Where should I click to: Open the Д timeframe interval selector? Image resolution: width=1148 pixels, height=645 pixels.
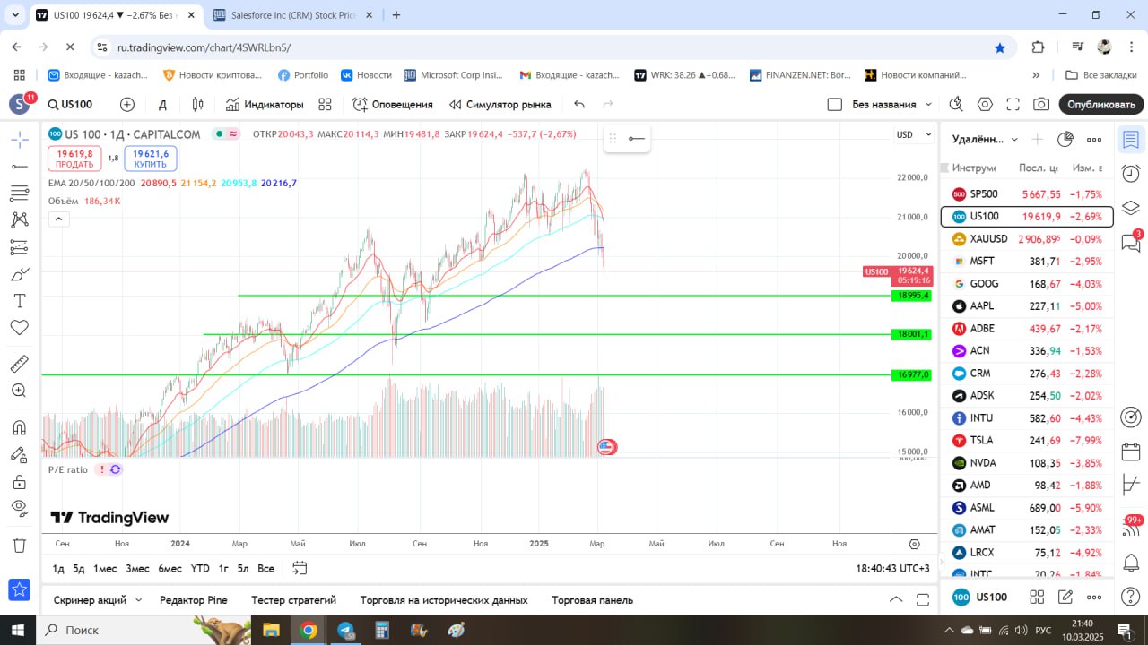(162, 105)
